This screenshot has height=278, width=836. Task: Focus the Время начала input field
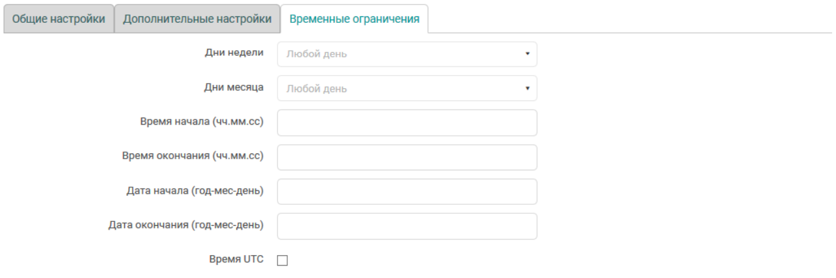tap(407, 123)
